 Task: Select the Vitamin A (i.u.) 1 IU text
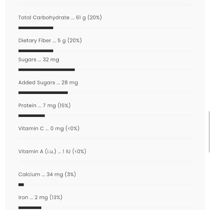[52, 152]
